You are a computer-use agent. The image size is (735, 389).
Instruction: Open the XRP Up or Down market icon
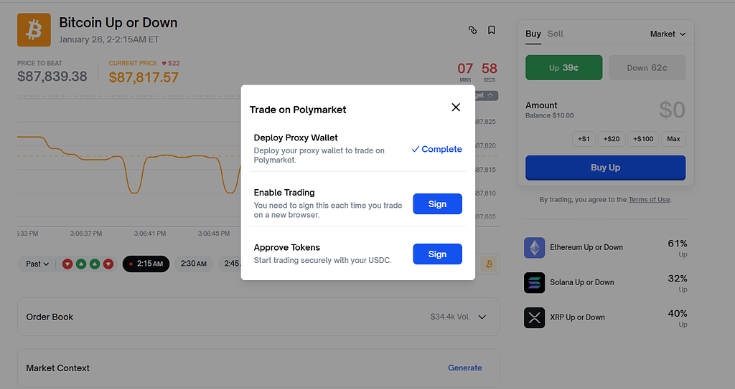tap(534, 318)
